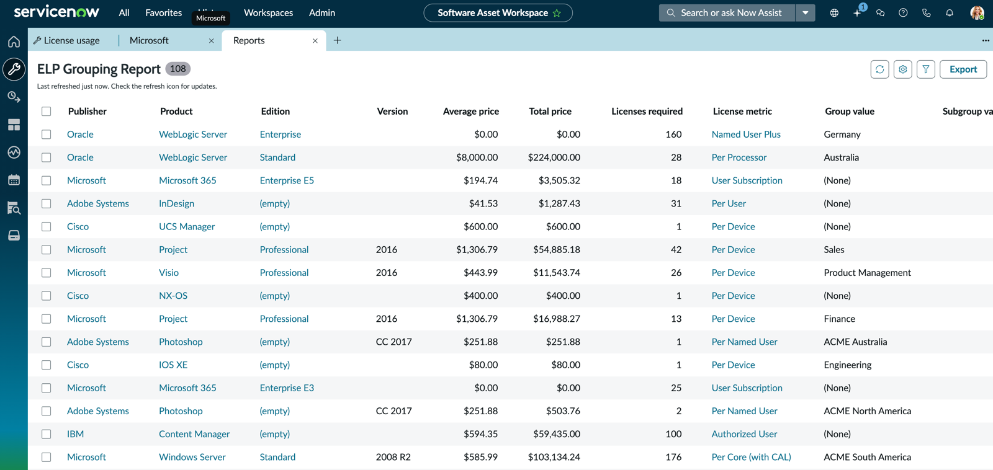Viewport: 993px width, 470px height.
Task: Close the Reports tab
Action: point(315,41)
